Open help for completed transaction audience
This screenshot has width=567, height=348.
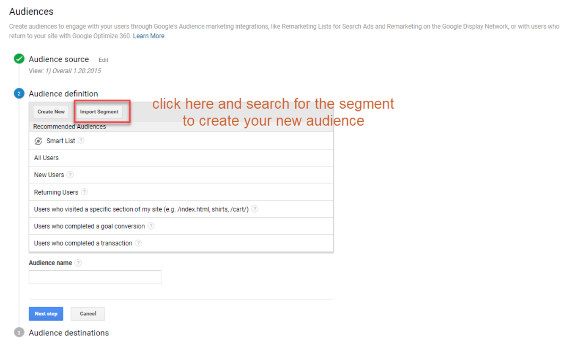pyautogui.click(x=138, y=243)
